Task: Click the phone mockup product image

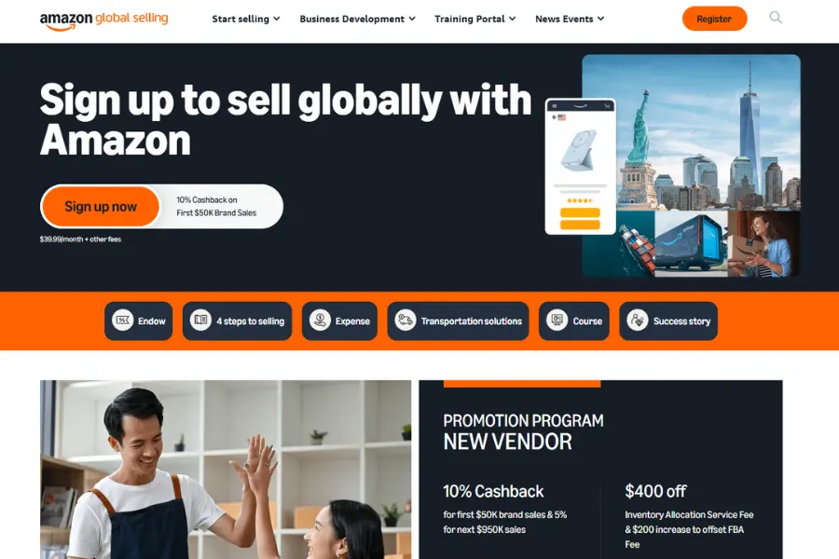Action: [580, 167]
